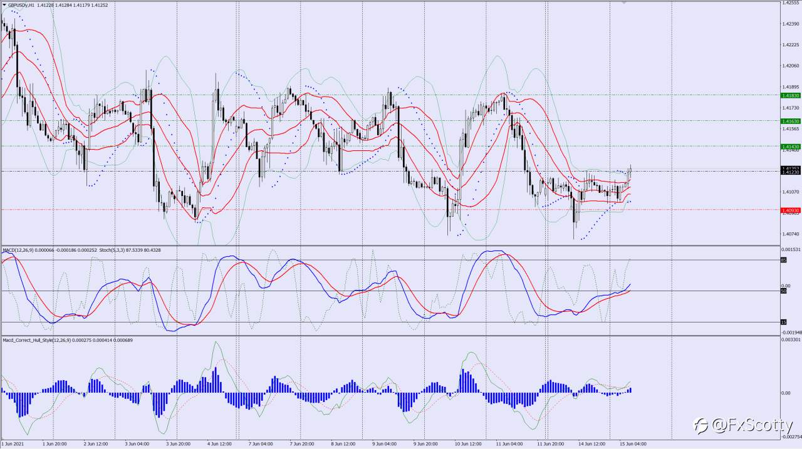
Task: Click the 1 Jun 20:00 time label
Action: (55, 444)
